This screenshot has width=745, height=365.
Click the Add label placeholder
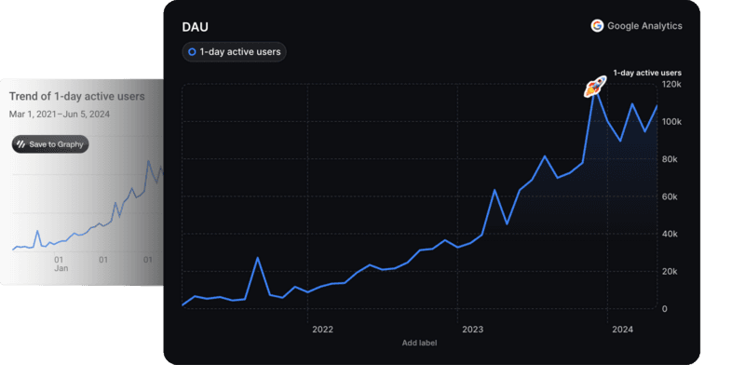[x=420, y=343]
